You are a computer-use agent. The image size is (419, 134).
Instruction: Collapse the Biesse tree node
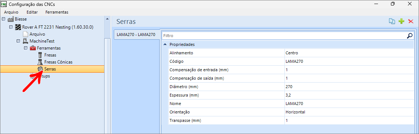pos(4,19)
